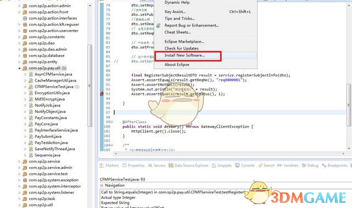Switch to the Markers tab
352x208 pixels.
point(112,165)
